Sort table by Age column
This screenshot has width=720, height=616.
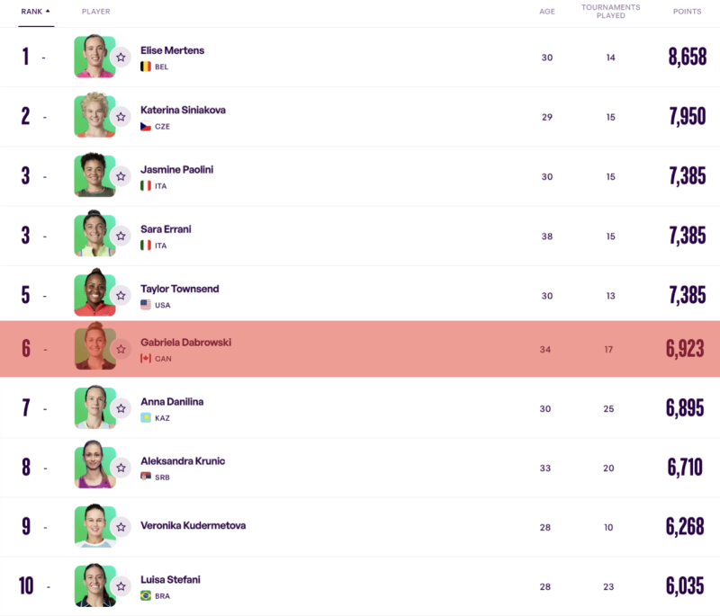point(546,12)
